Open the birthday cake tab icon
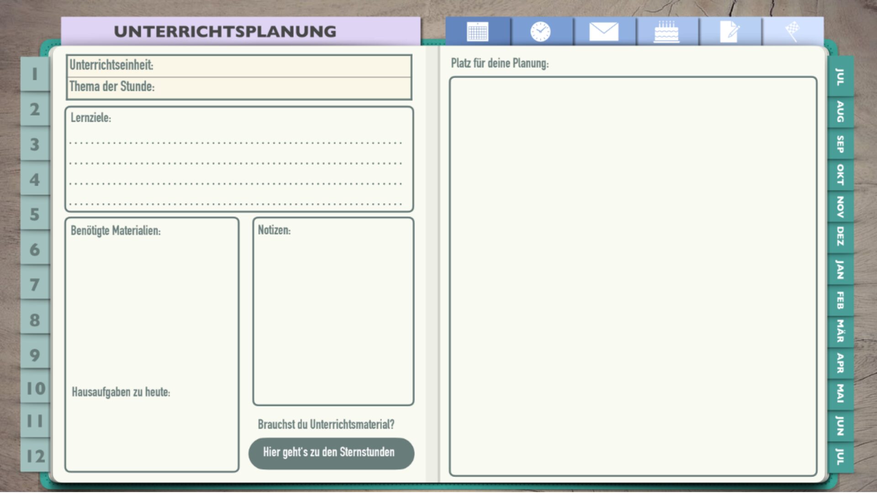Viewport: 877px width, 493px height. pos(666,32)
